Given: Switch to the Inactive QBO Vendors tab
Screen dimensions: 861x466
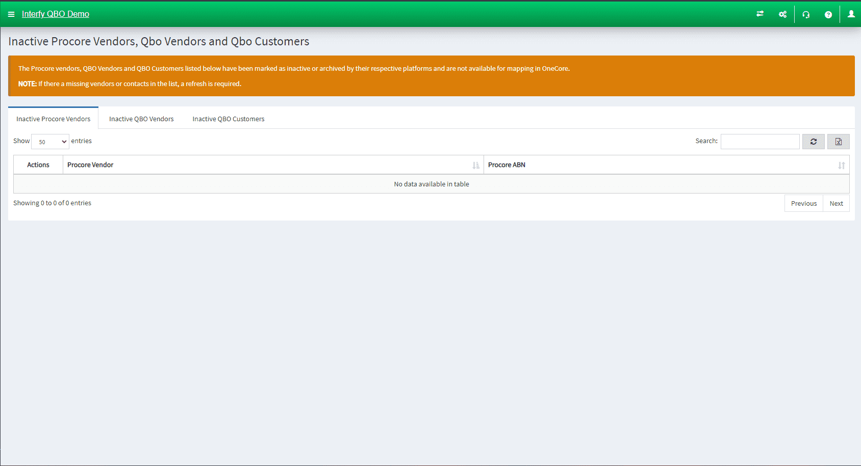Looking at the screenshot, I should [141, 119].
